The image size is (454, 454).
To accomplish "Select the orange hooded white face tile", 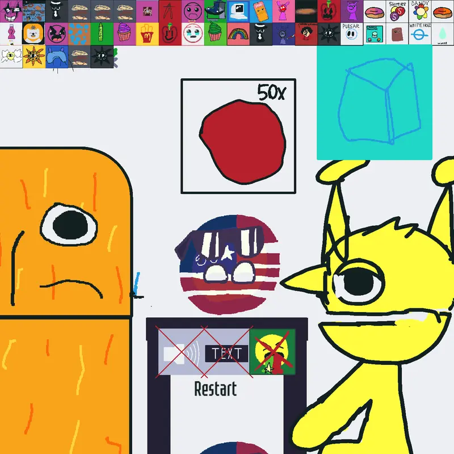I will point(34,34).
